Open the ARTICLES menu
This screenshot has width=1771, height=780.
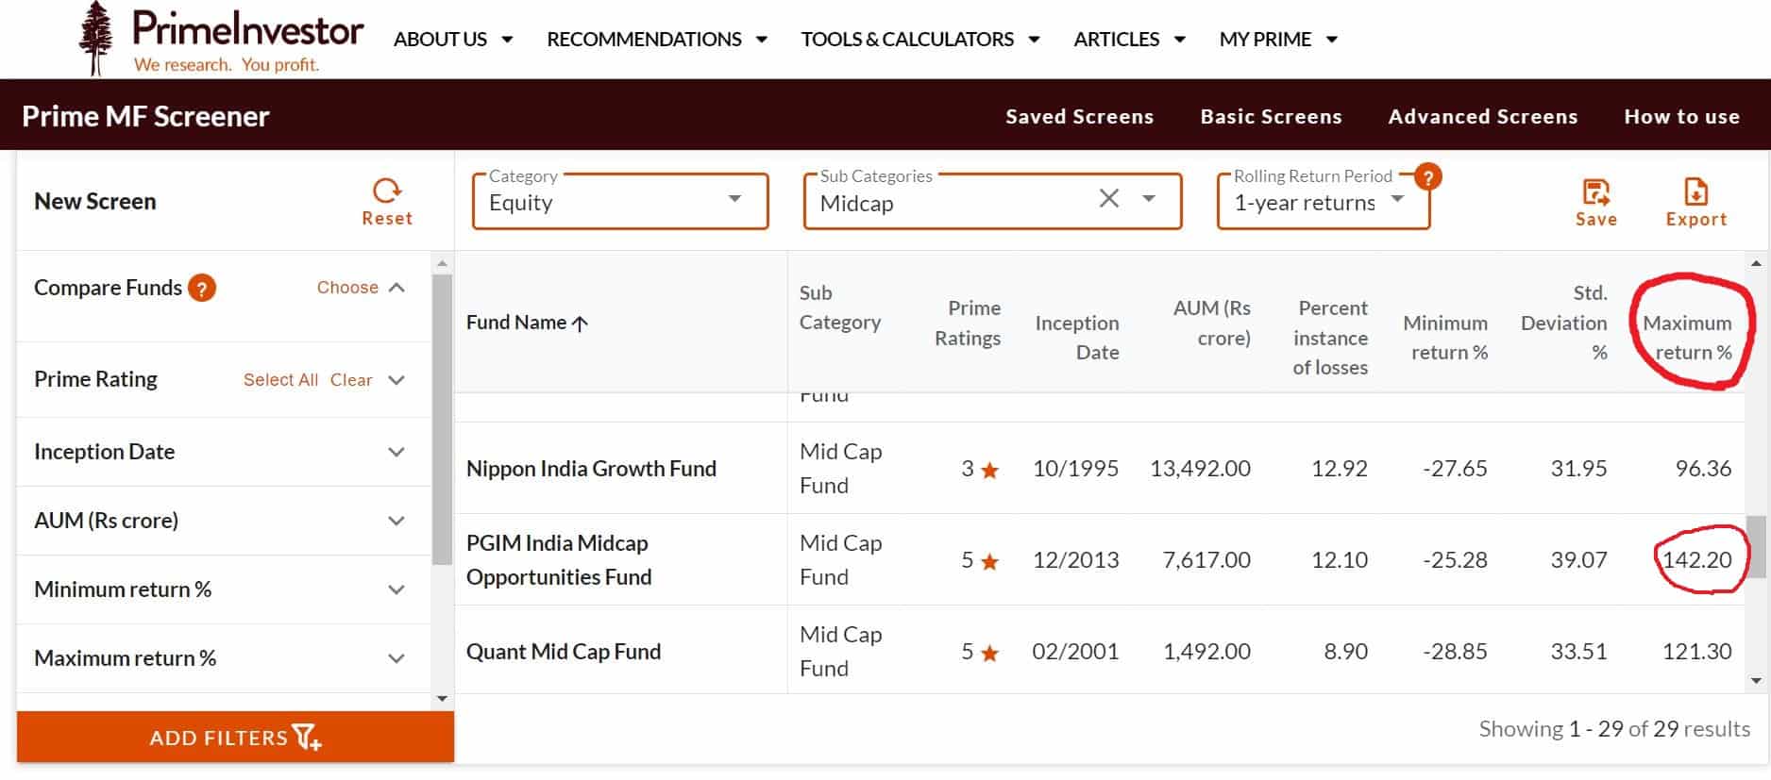(1129, 40)
